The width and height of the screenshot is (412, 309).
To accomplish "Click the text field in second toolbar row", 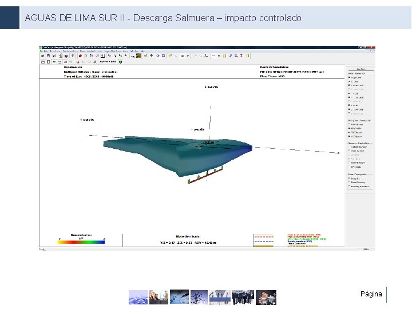I will tap(108, 62).
